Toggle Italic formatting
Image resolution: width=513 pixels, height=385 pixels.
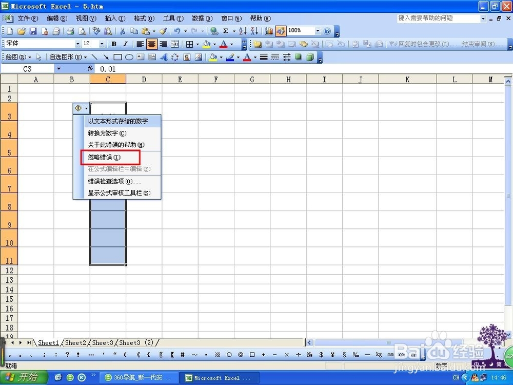pos(125,44)
